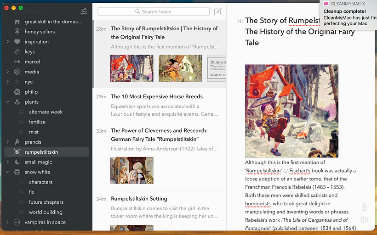Click inside the Search Notes field
The height and width of the screenshot is (235, 377).
click(x=154, y=11)
